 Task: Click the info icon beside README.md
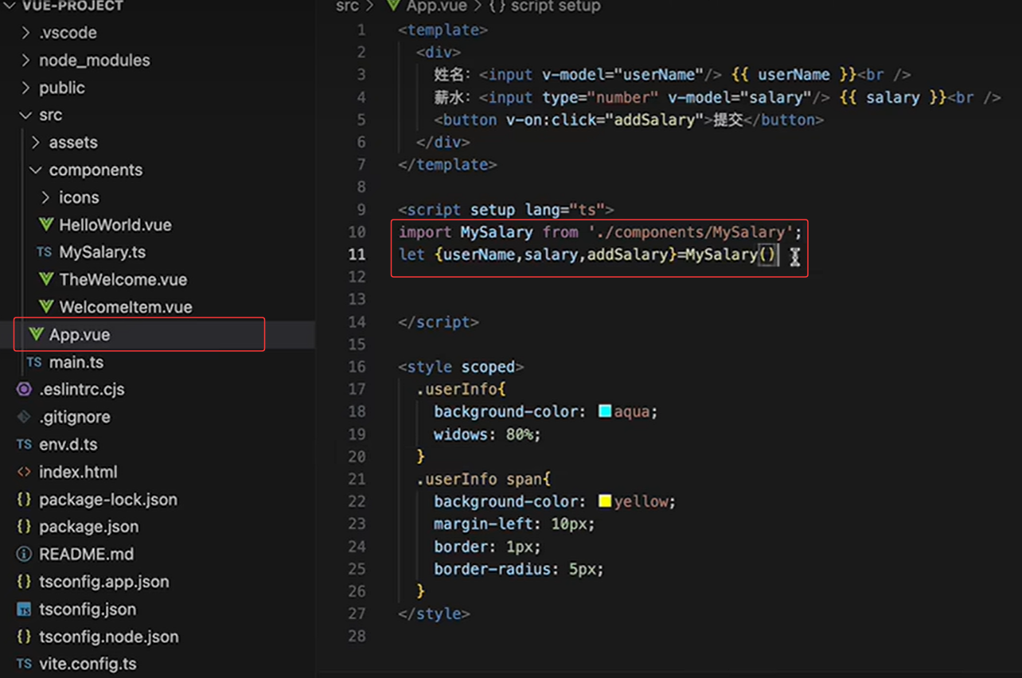pyautogui.click(x=25, y=554)
